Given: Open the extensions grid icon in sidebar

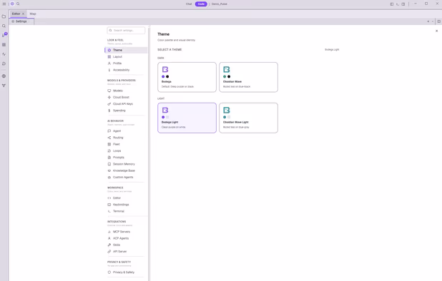Looking at the screenshot, I should 4,45.
